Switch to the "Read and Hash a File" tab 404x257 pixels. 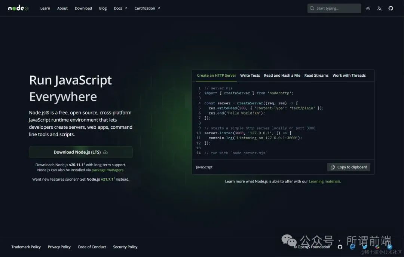tap(282, 75)
